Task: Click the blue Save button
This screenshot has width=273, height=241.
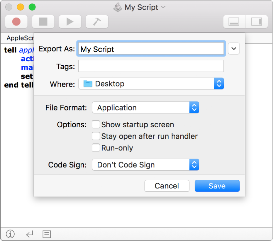Action: point(217,186)
